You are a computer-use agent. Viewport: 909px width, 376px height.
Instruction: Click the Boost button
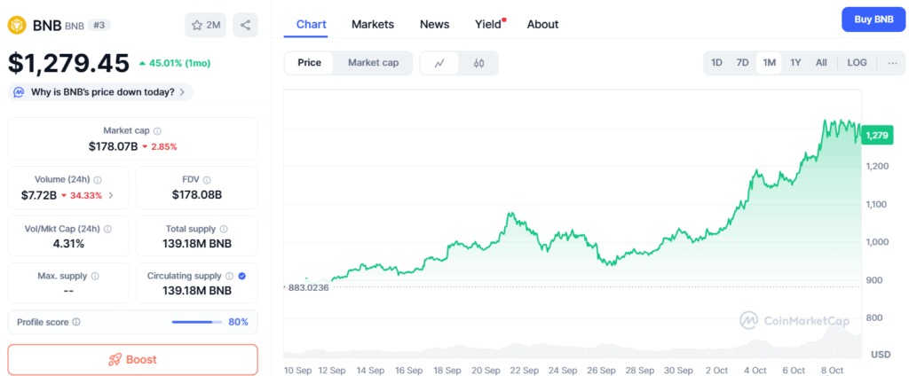click(x=132, y=359)
